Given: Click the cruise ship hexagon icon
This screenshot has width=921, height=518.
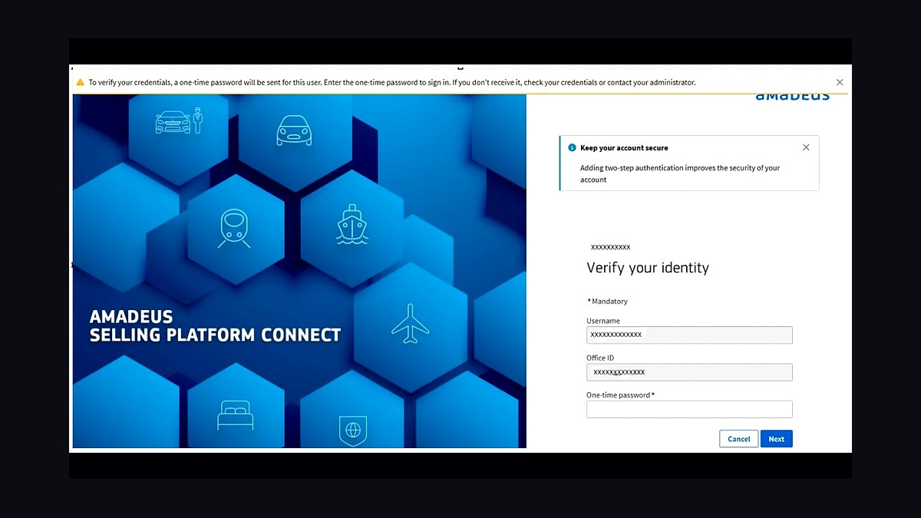Looking at the screenshot, I should point(352,224).
